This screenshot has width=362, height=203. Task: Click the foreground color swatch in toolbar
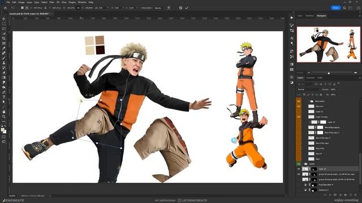pyautogui.click(x=2, y=130)
